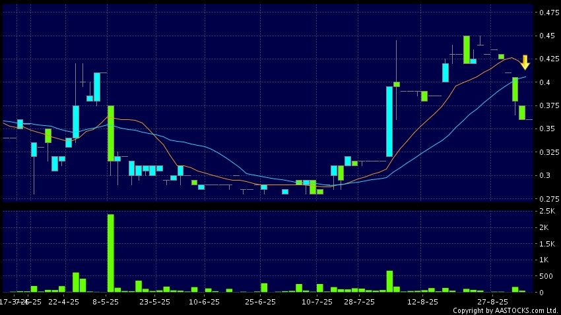Image resolution: width=561 pixels, height=315 pixels.
Task: Click the 28-7-25 date label
Action: coord(359,302)
